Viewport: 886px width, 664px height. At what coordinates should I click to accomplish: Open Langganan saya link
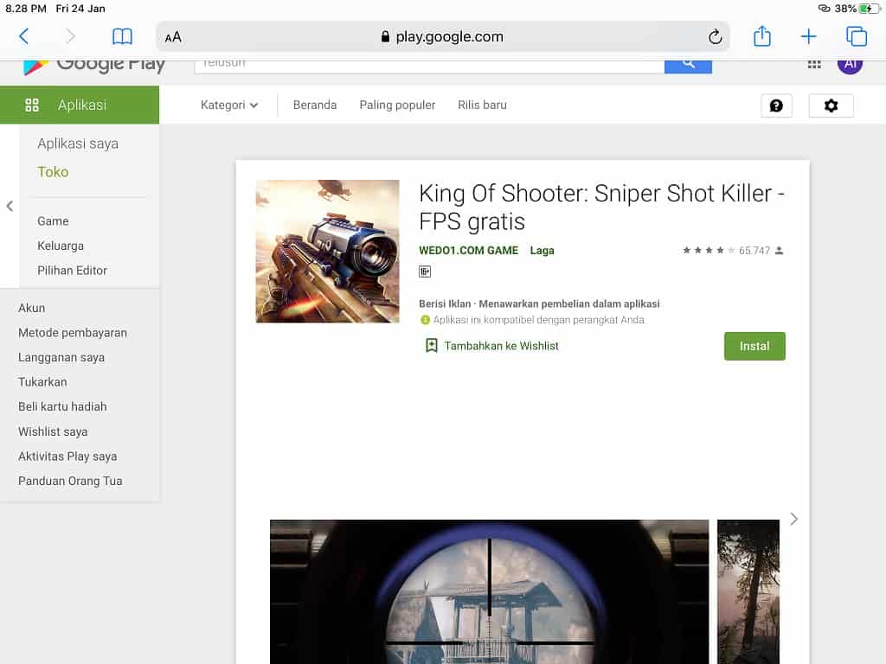pos(61,357)
